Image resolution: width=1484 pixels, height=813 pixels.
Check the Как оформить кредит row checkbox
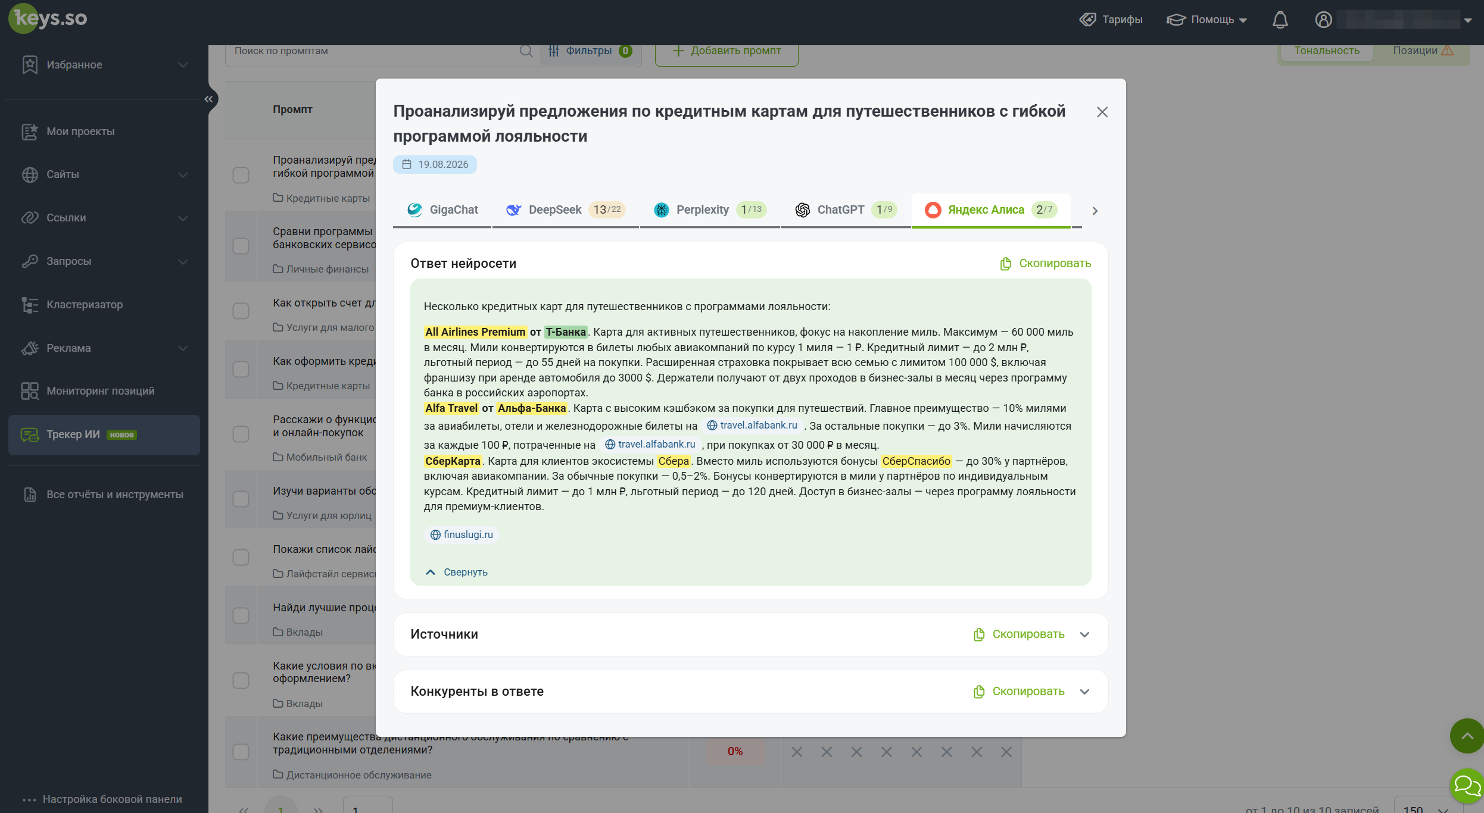coord(241,370)
